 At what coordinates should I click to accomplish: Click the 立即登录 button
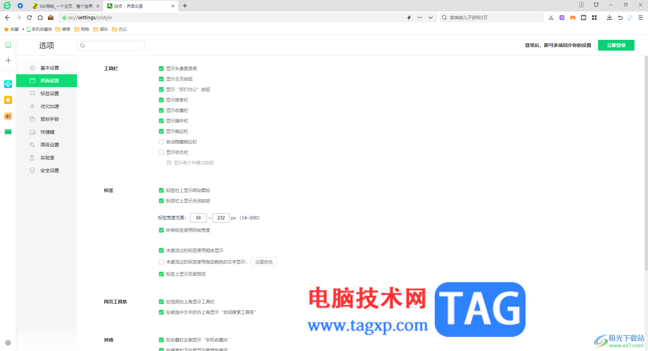(616, 45)
